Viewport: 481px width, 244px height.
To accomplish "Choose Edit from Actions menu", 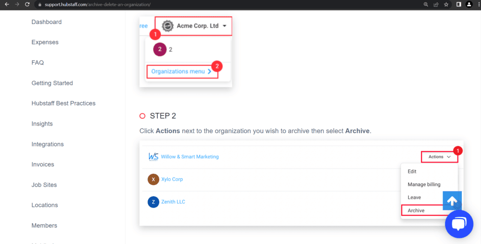I will tap(412, 171).
